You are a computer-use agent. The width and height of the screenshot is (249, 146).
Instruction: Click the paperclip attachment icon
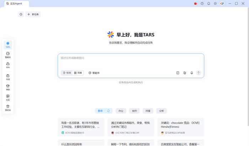click(x=185, y=73)
